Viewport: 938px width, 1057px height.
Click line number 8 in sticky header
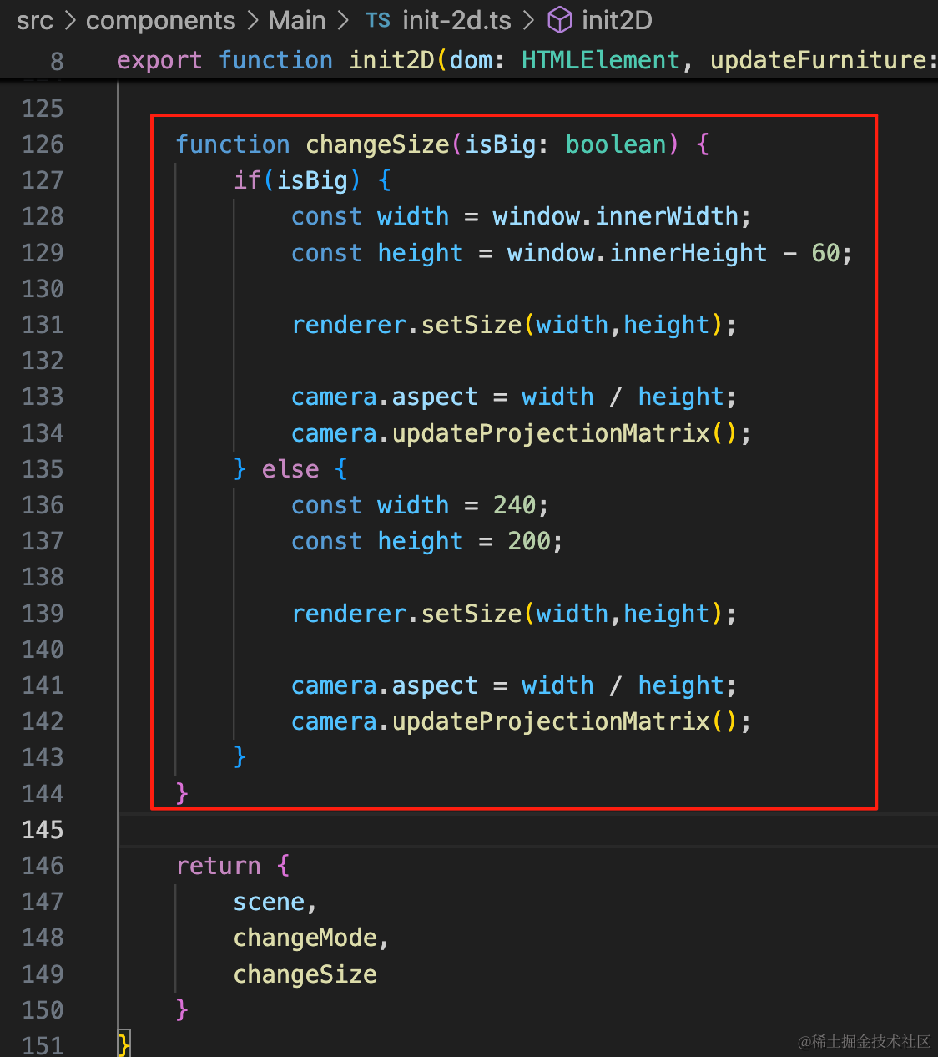[x=57, y=61]
